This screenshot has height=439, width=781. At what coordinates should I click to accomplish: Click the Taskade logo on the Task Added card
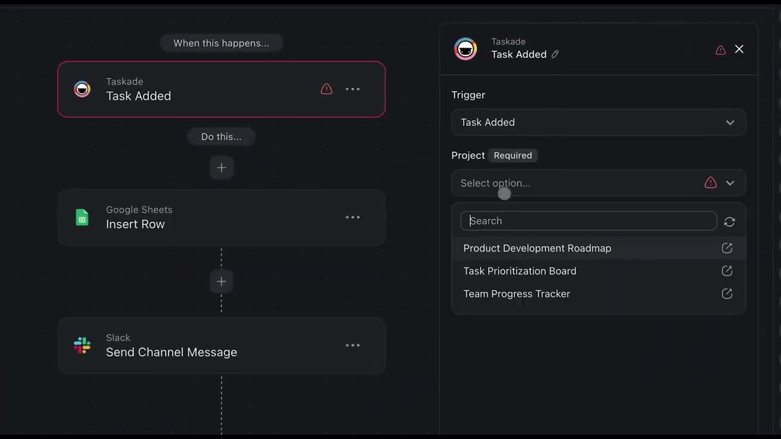click(82, 89)
